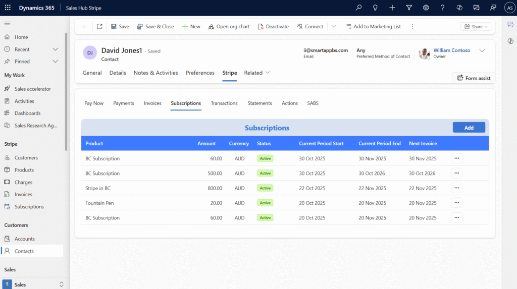
Task: Select the Payments sub-tab
Action: coord(124,103)
